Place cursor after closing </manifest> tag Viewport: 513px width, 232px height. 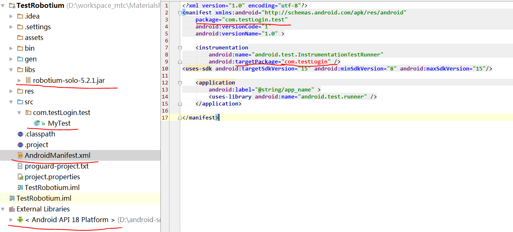click(x=219, y=118)
